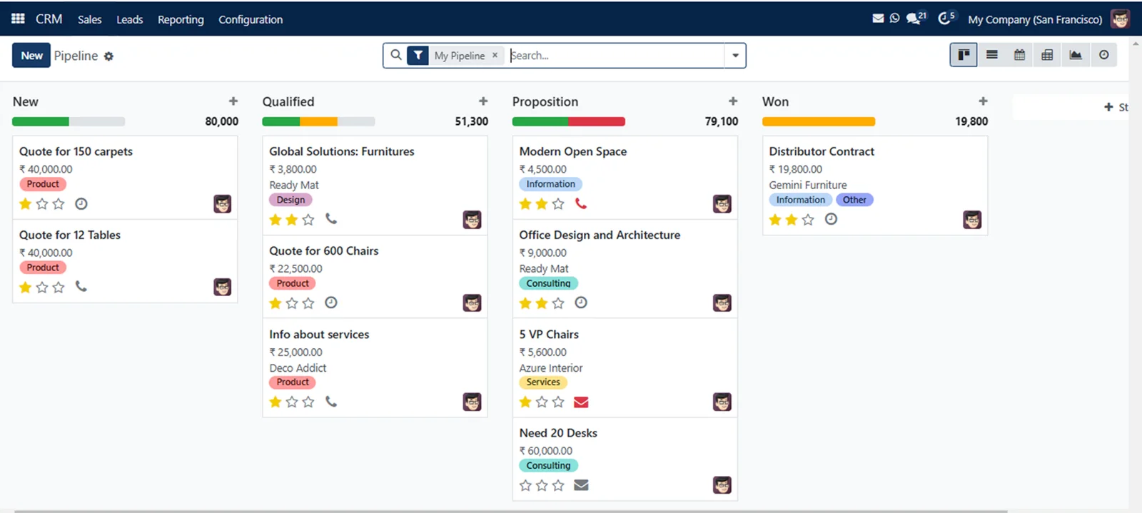This screenshot has height=513, width=1142.
Task: Click phone activity on Quote for 12 Tables
Action: (x=81, y=287)
